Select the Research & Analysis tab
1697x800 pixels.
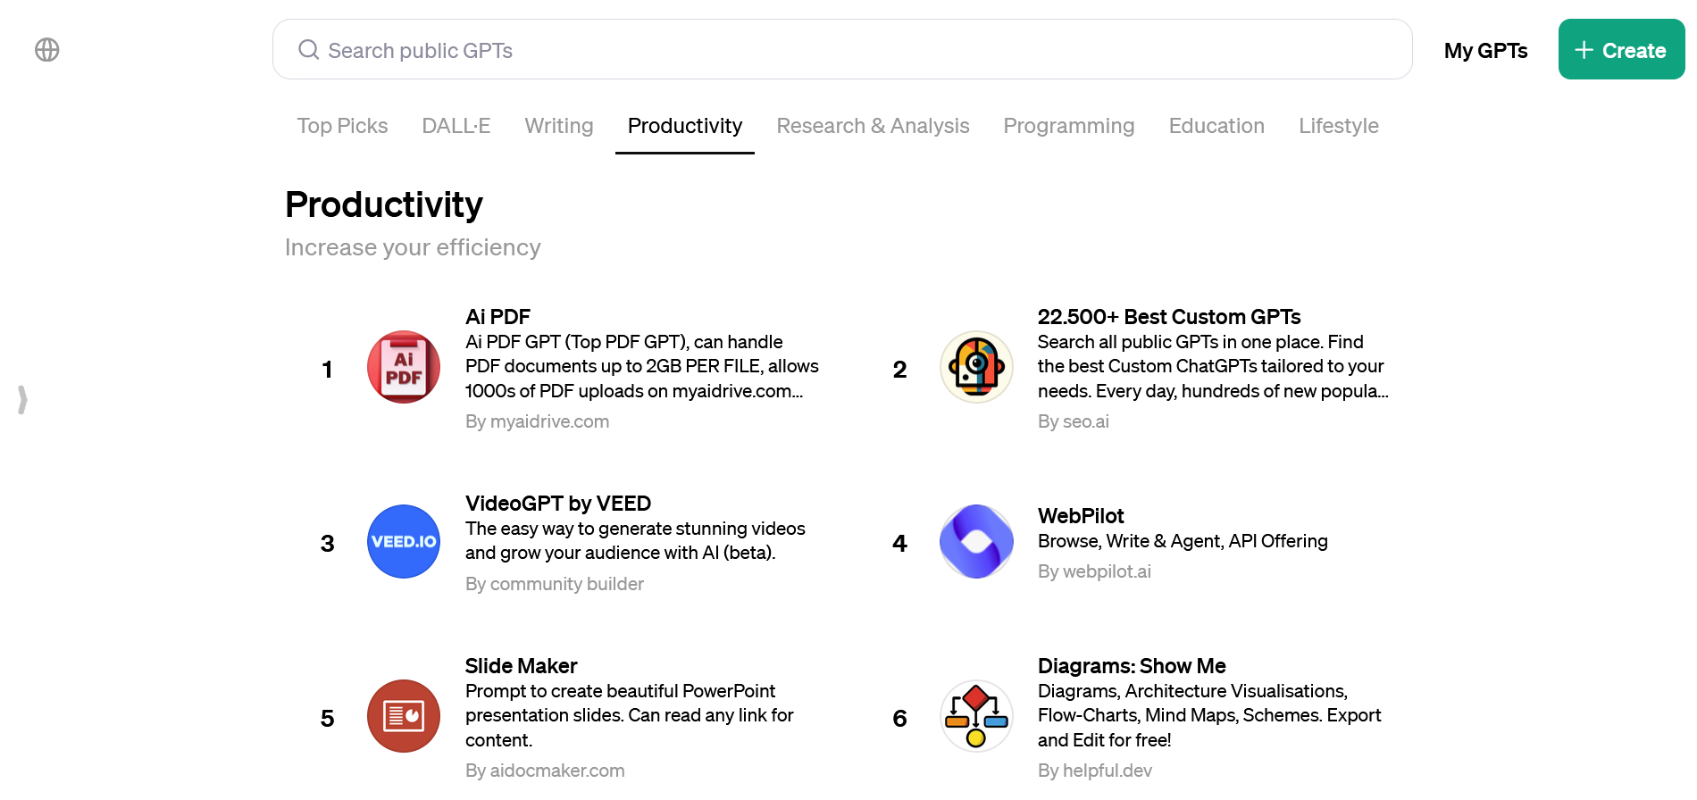click(x=873, y=126)
